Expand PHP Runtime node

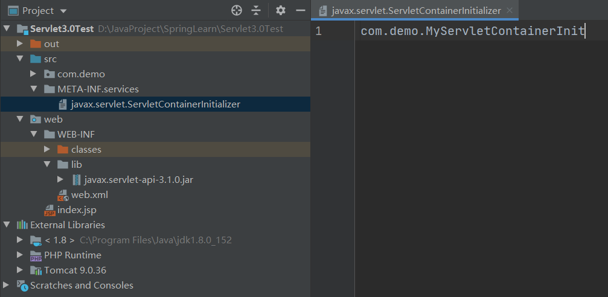click(20, 255)
